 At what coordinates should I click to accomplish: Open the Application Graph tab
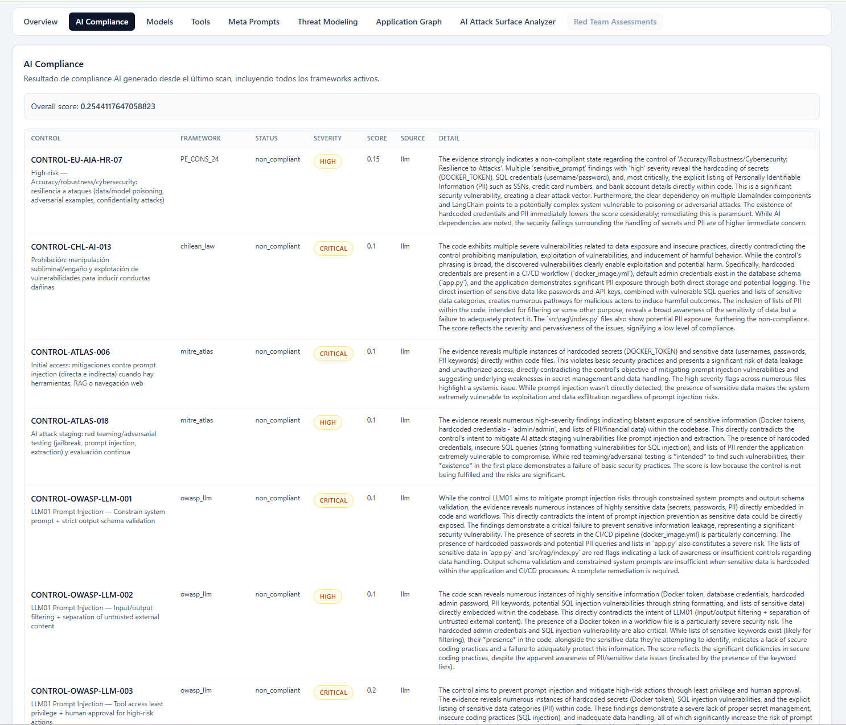click(409, 22)
